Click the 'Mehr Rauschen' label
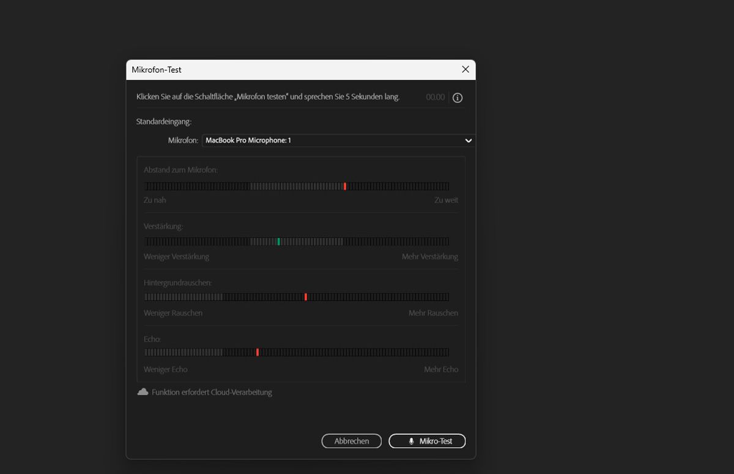734x474 pixels. click(x=433, y=313)
